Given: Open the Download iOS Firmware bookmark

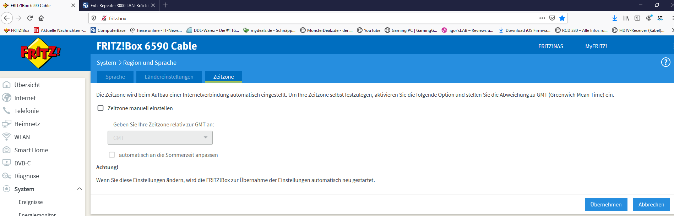Looking at the screenshot, I should [x=524, y=30].
